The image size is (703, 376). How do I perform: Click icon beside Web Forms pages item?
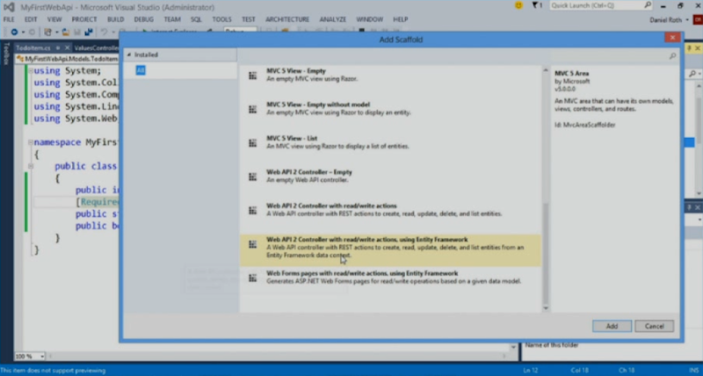coord(253,278)
